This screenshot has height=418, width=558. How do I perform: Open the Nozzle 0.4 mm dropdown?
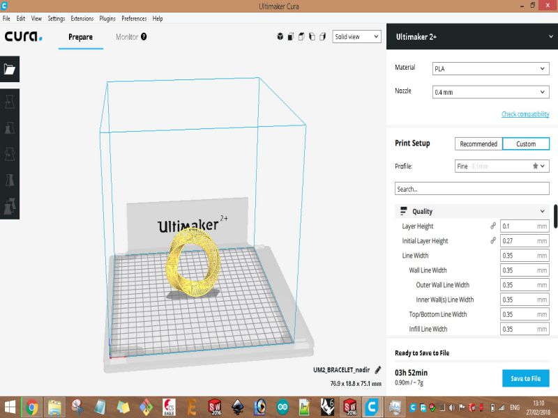click(x=491, y=92)
